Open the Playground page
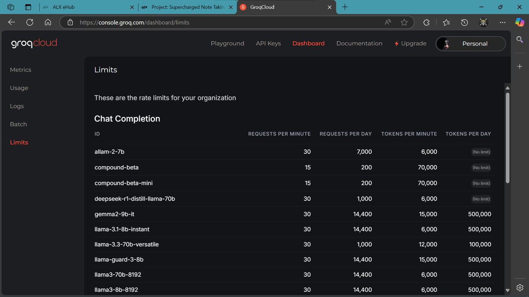Image resolution: width=529 pixels, height=297 pixels. [x=227, y=44]
